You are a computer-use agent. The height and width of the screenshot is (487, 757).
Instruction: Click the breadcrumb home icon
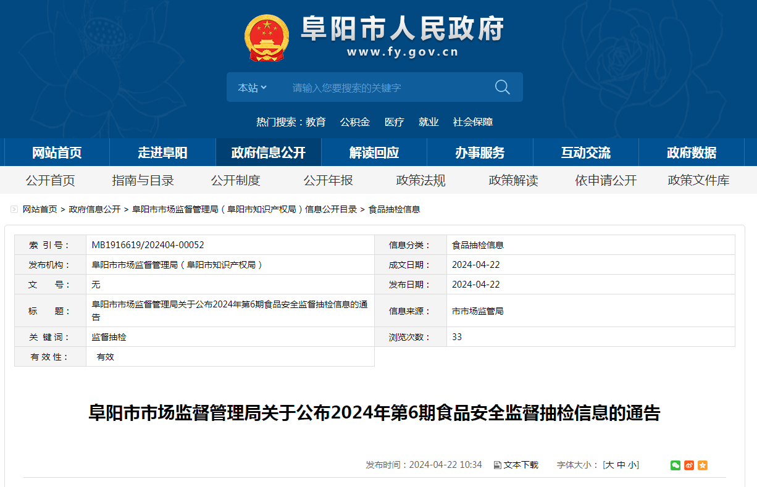[x=14, y=210]
